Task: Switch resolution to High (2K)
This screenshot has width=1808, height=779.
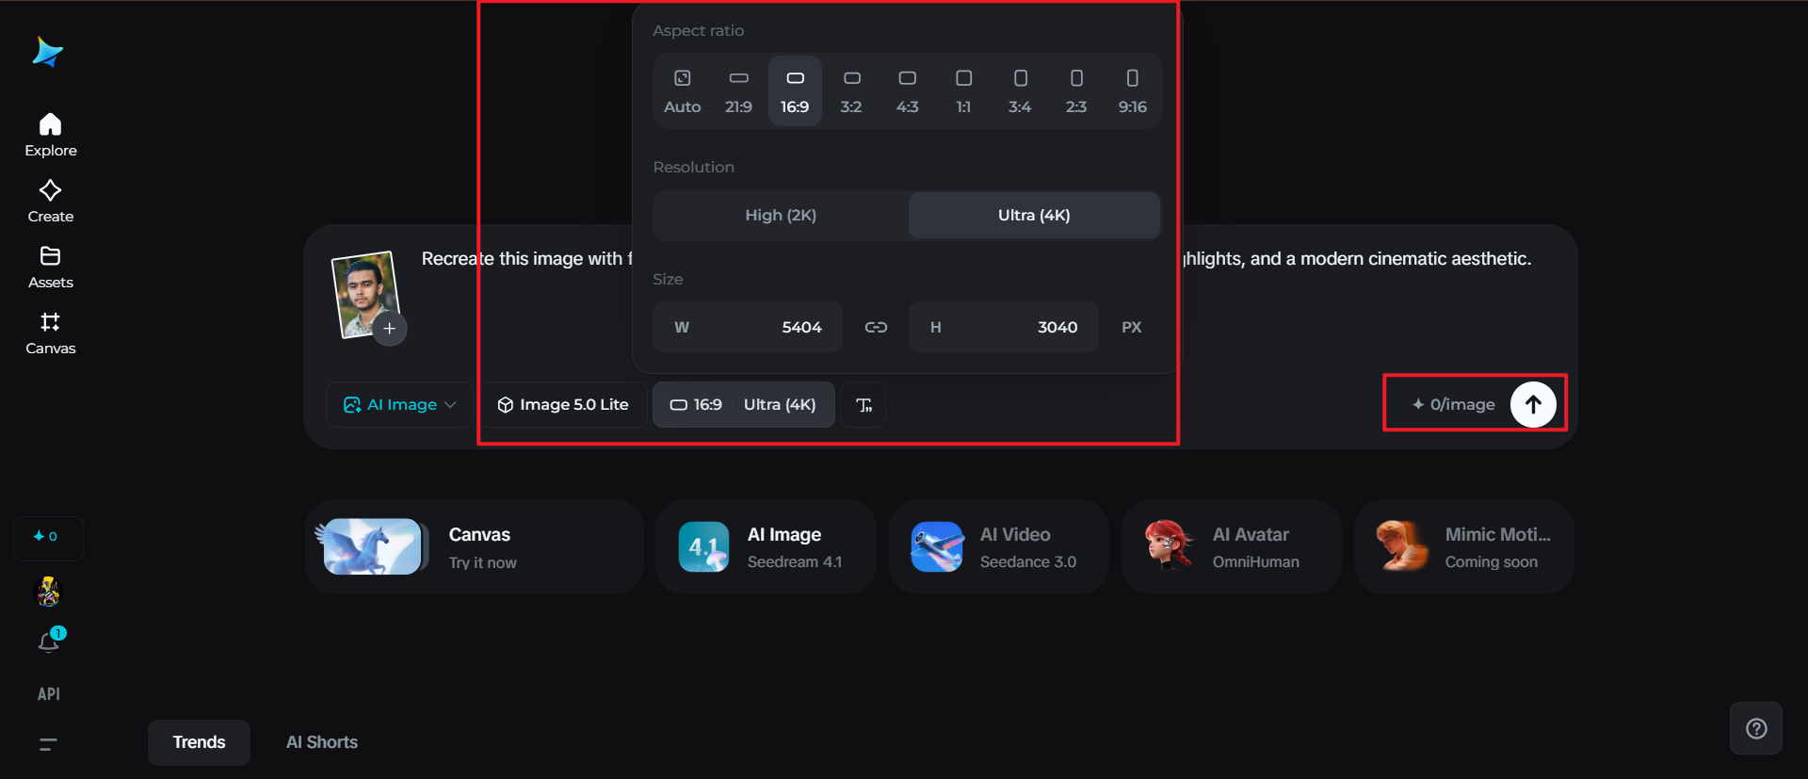Action: 781,216
